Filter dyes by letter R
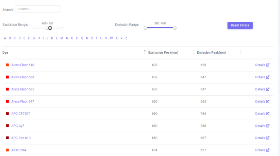This screenshot has width=280, height=156. tap(87, 38)
